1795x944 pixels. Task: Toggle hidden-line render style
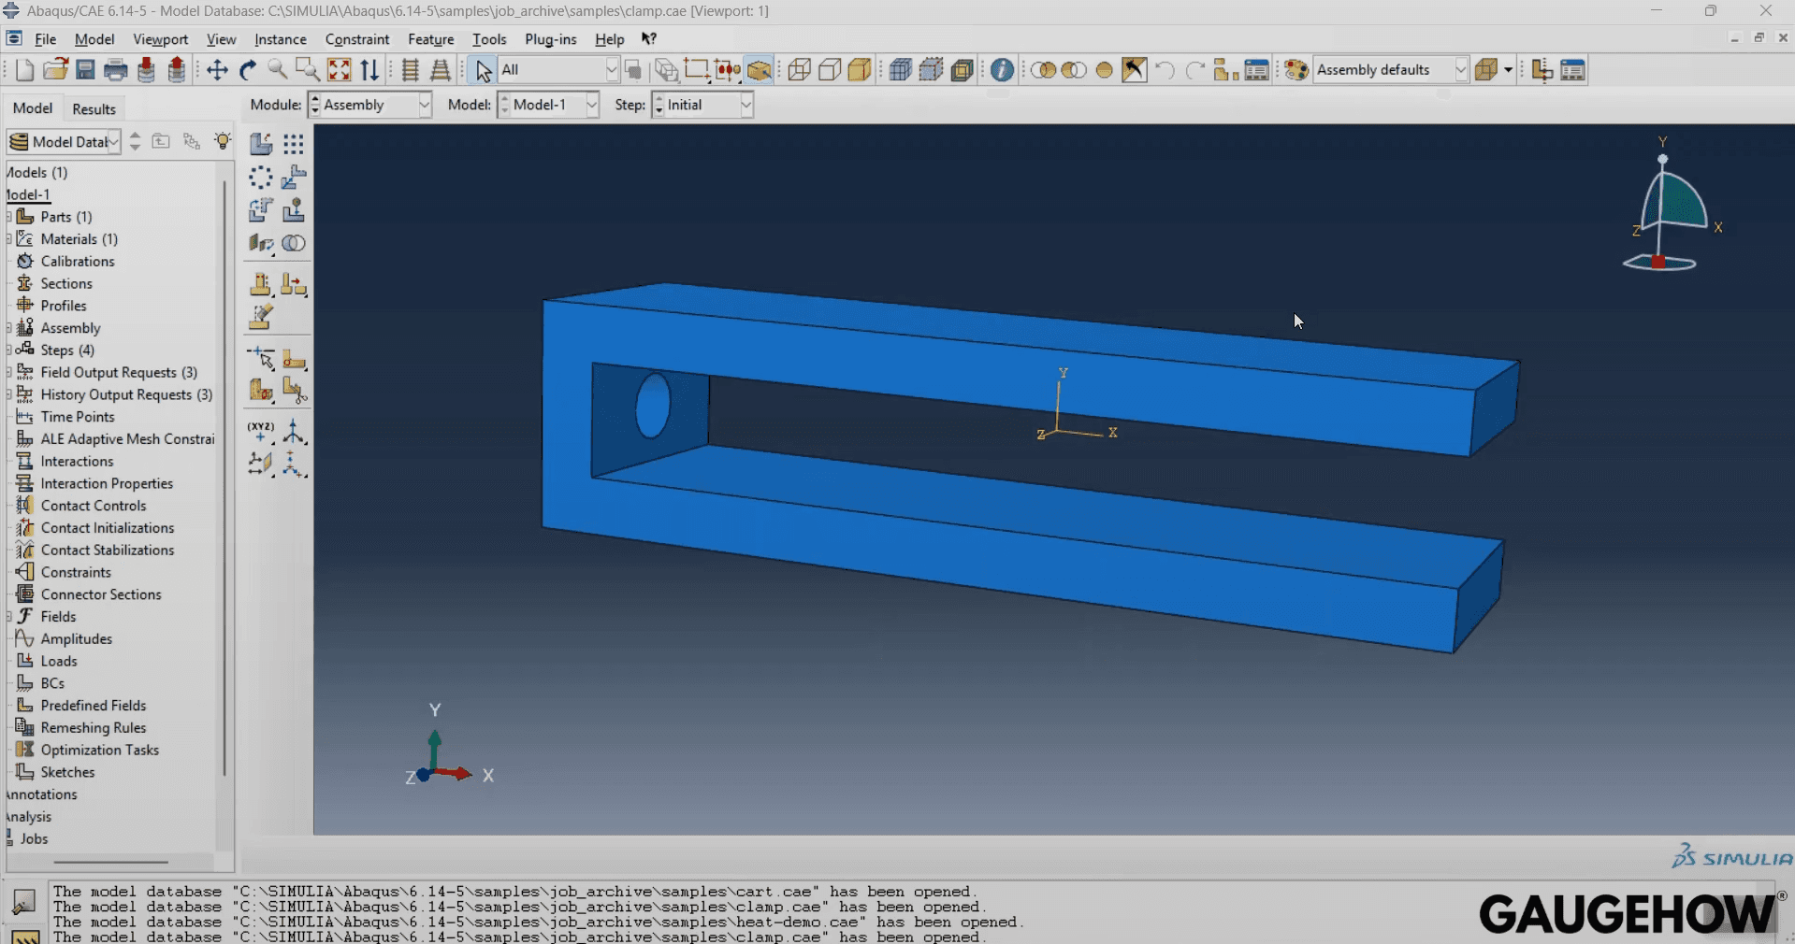831,69
